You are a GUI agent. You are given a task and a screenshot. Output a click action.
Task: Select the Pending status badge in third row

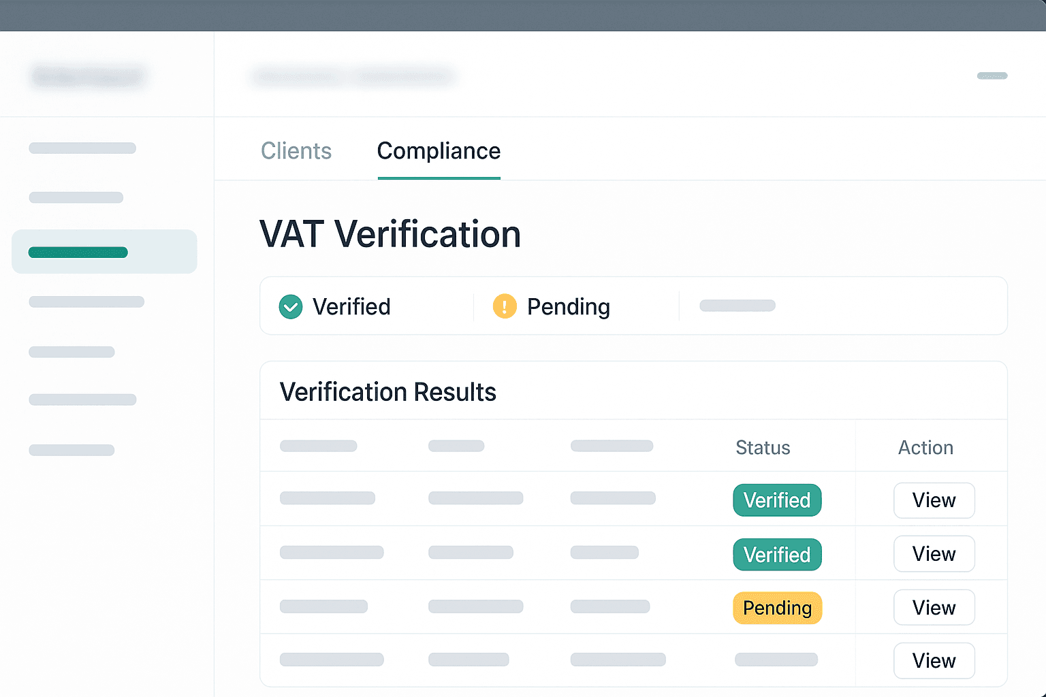pyautogui.click(x=777, y=608)
